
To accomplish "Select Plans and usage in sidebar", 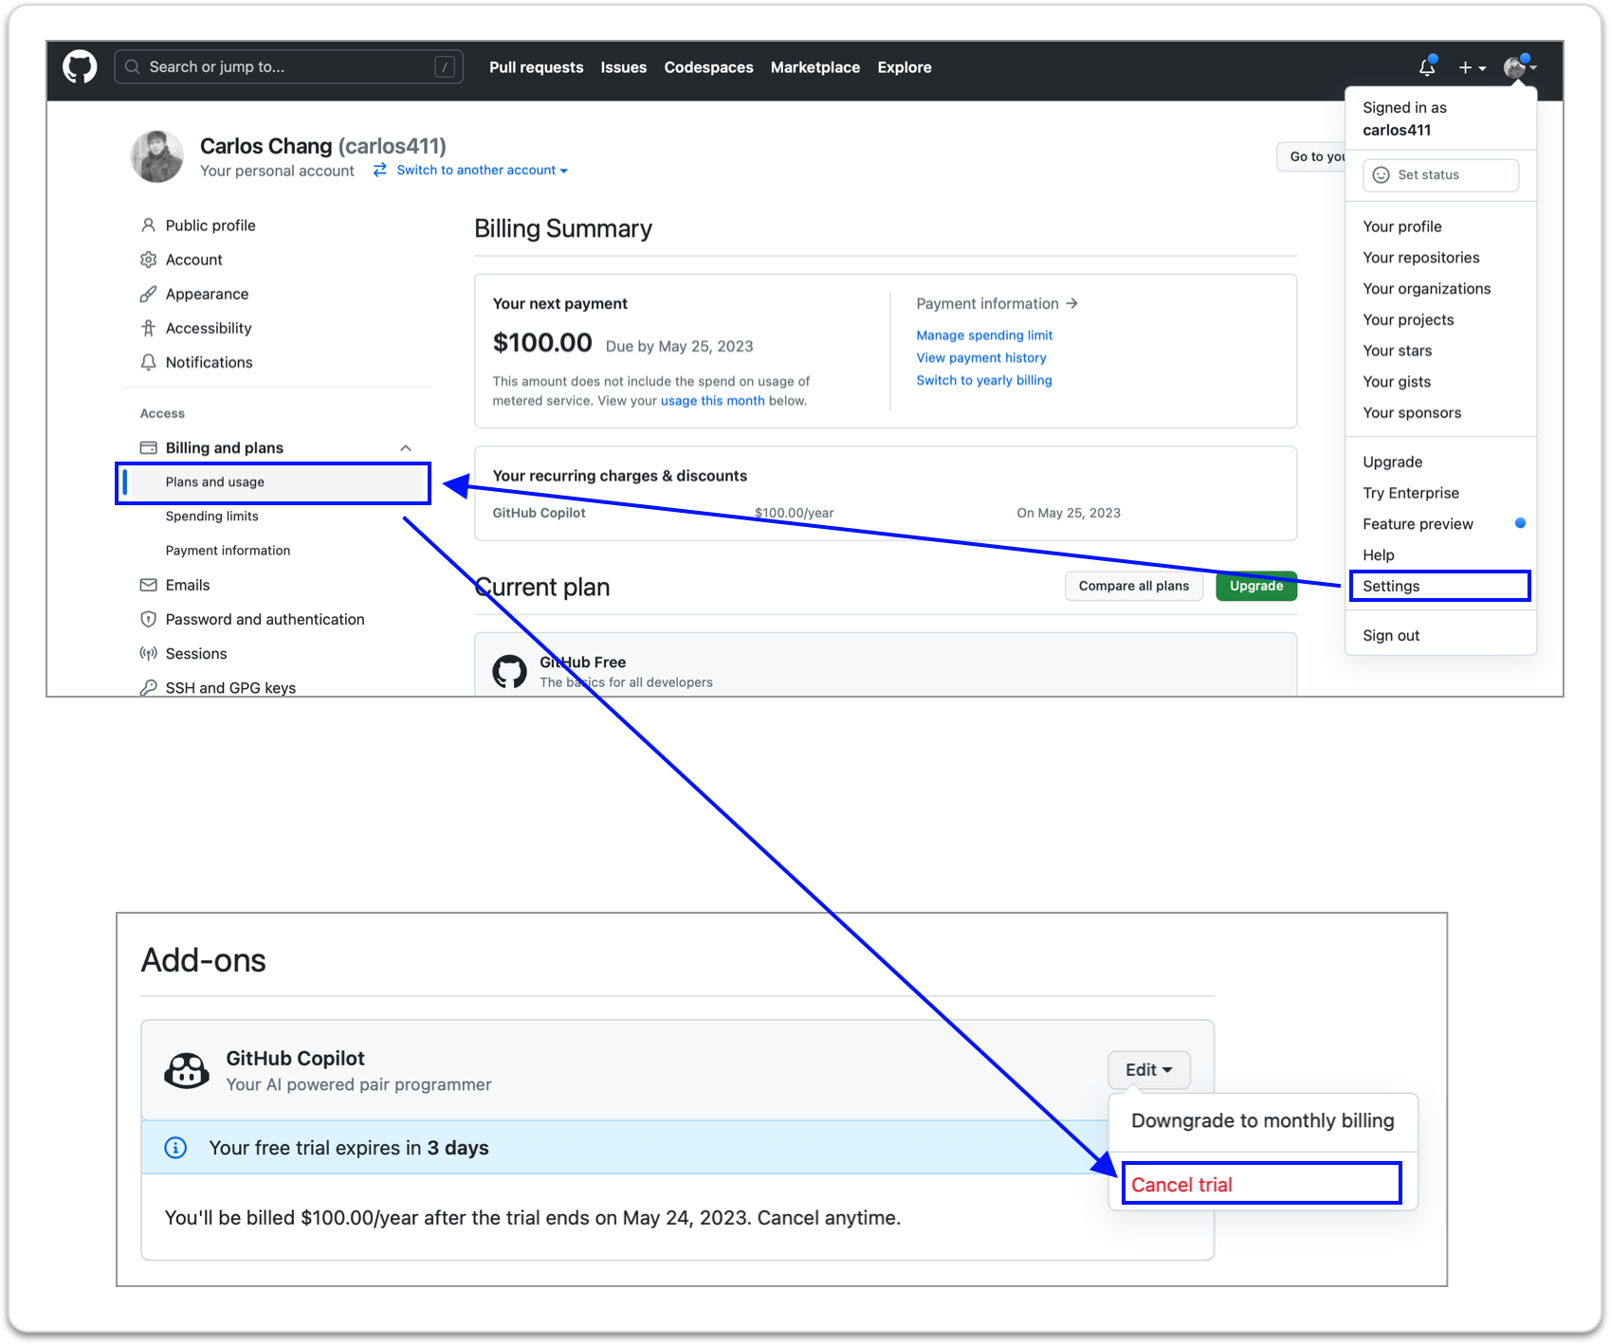I will click(273, 482).
